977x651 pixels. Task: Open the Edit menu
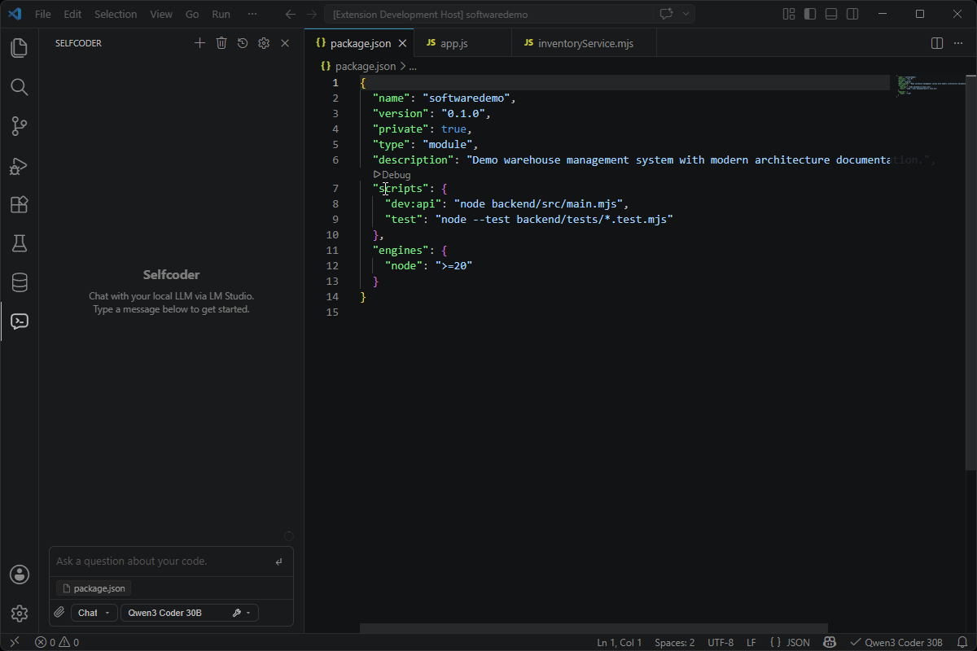[72, 14]
